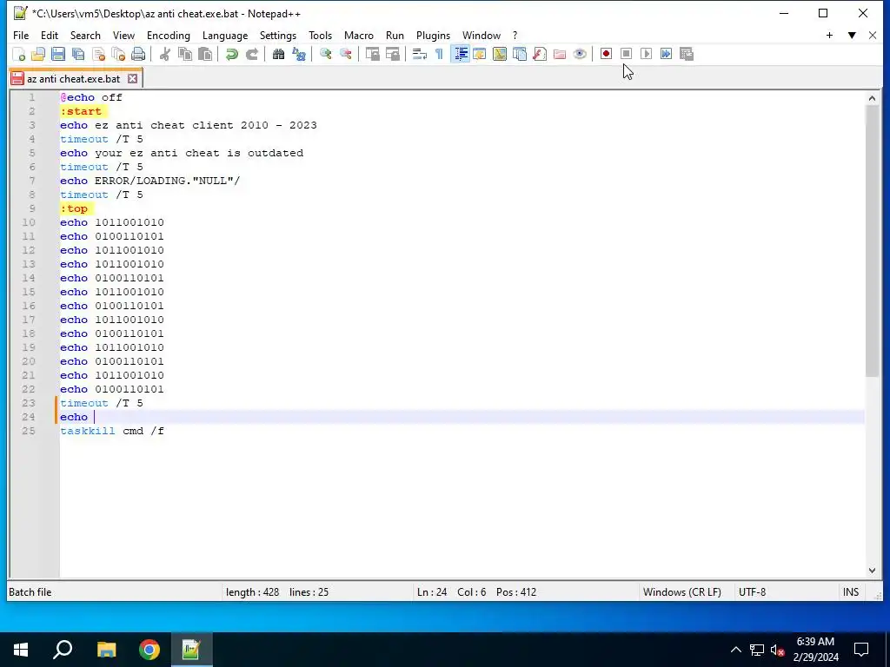Screen dimensions: 890x667
Task: Add a new tab with the plus button
Action: 829,35
